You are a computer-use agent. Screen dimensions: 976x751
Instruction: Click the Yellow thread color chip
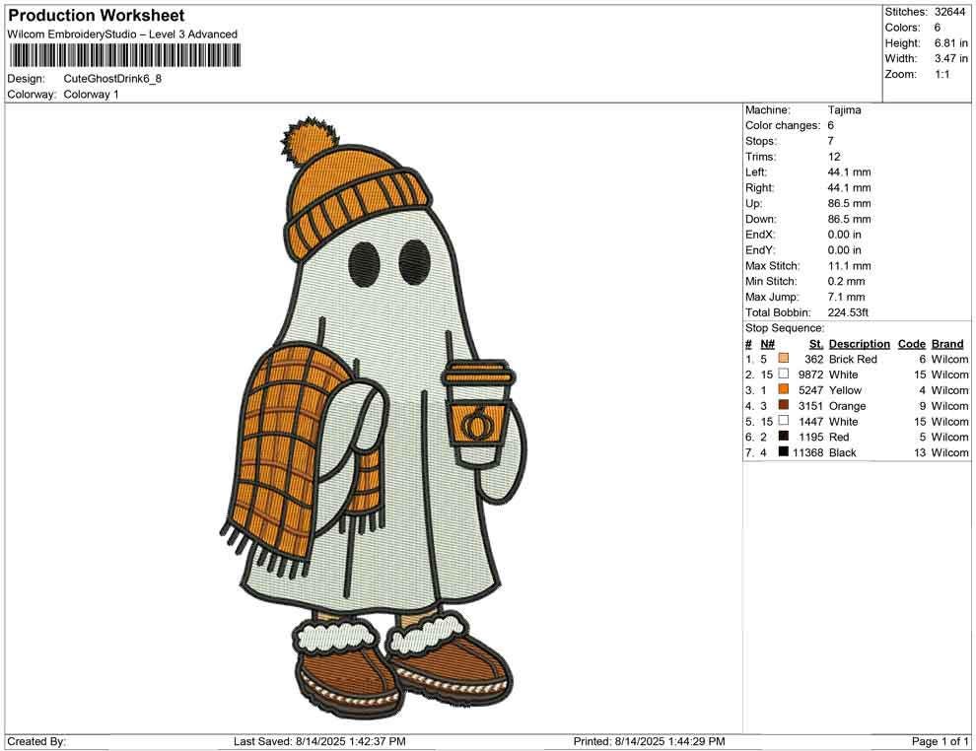coord(784,390)
